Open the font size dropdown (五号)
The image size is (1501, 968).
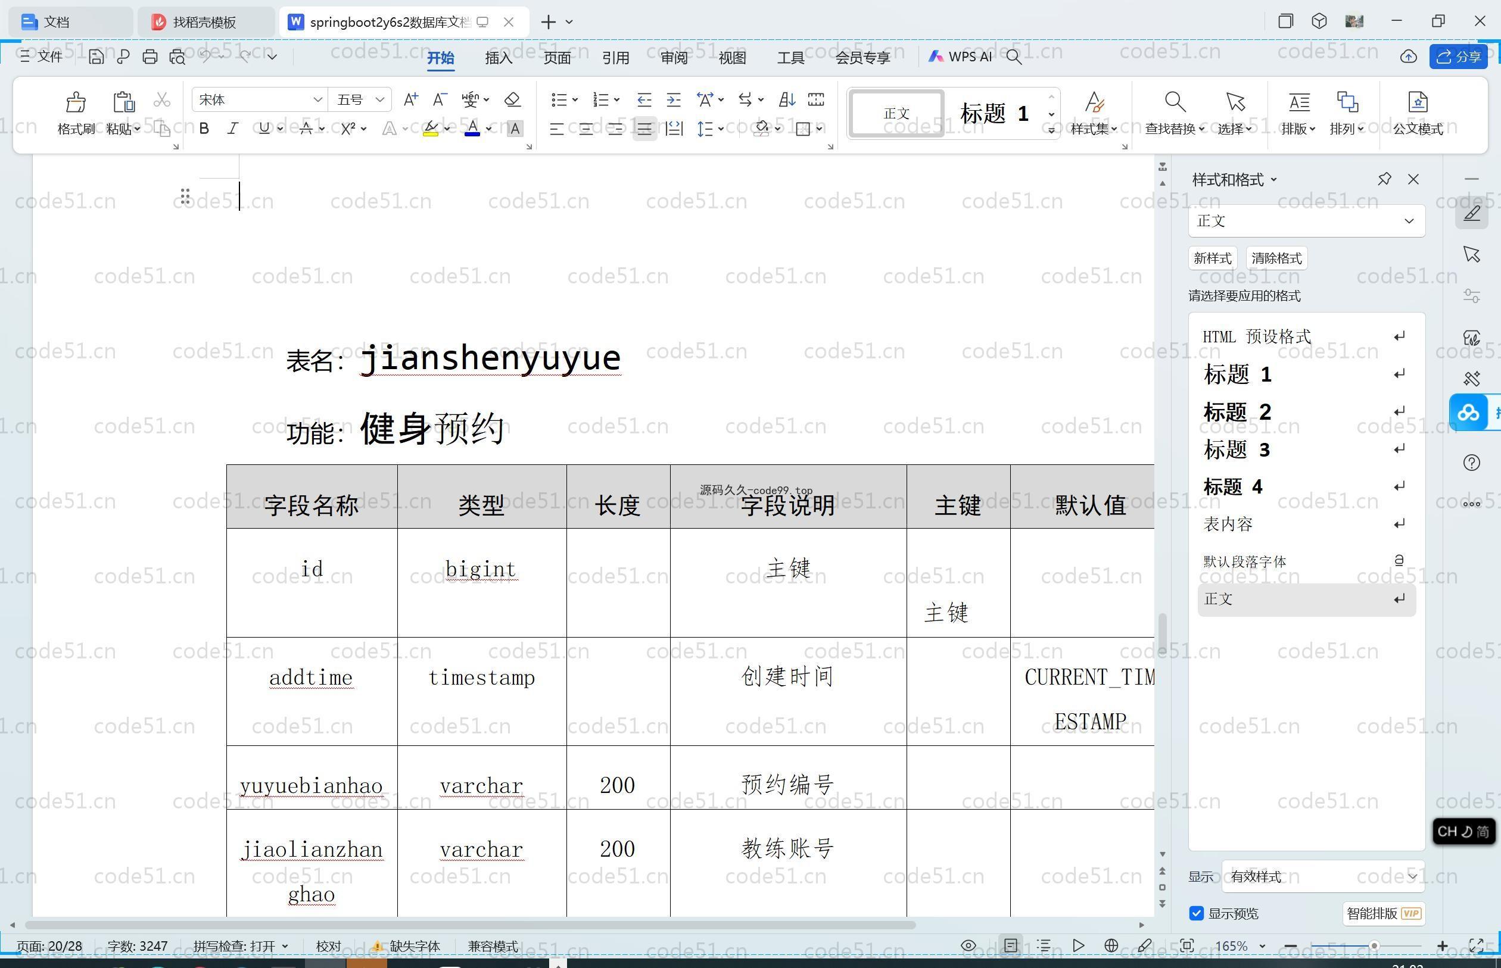point(379,100)
